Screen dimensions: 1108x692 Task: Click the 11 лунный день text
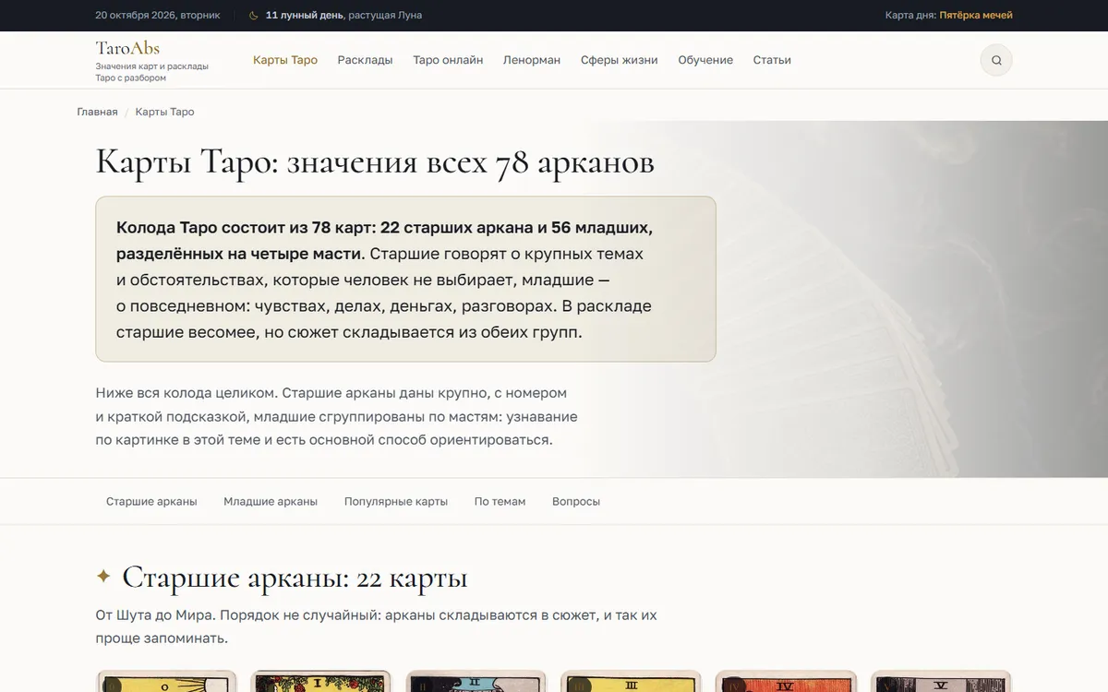coord(304,15)
